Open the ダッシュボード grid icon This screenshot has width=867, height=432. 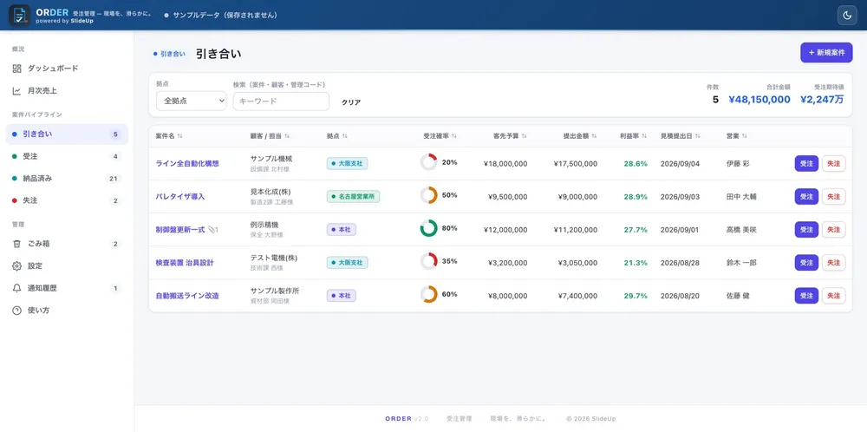pos(16,69)
